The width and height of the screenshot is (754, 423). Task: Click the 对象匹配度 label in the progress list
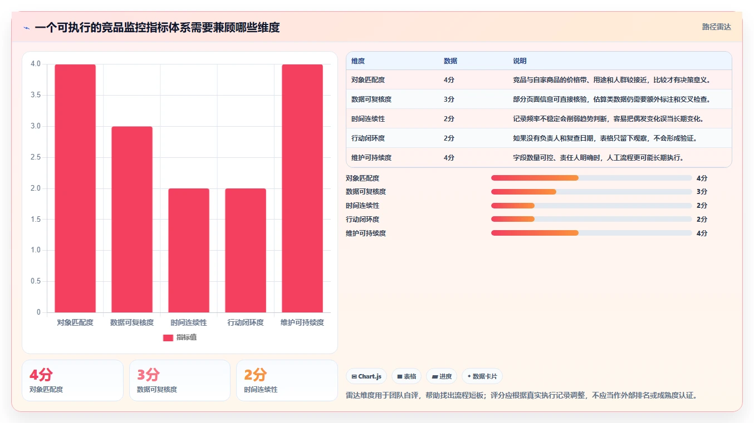pyautogui.click(x=363, y=178)
